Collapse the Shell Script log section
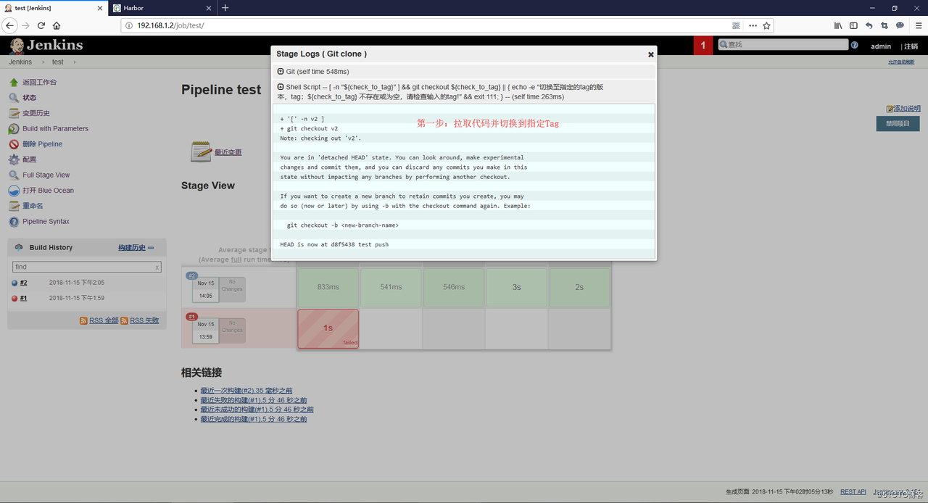Screen dimensions: 928x503 click(x=281, y=87)
